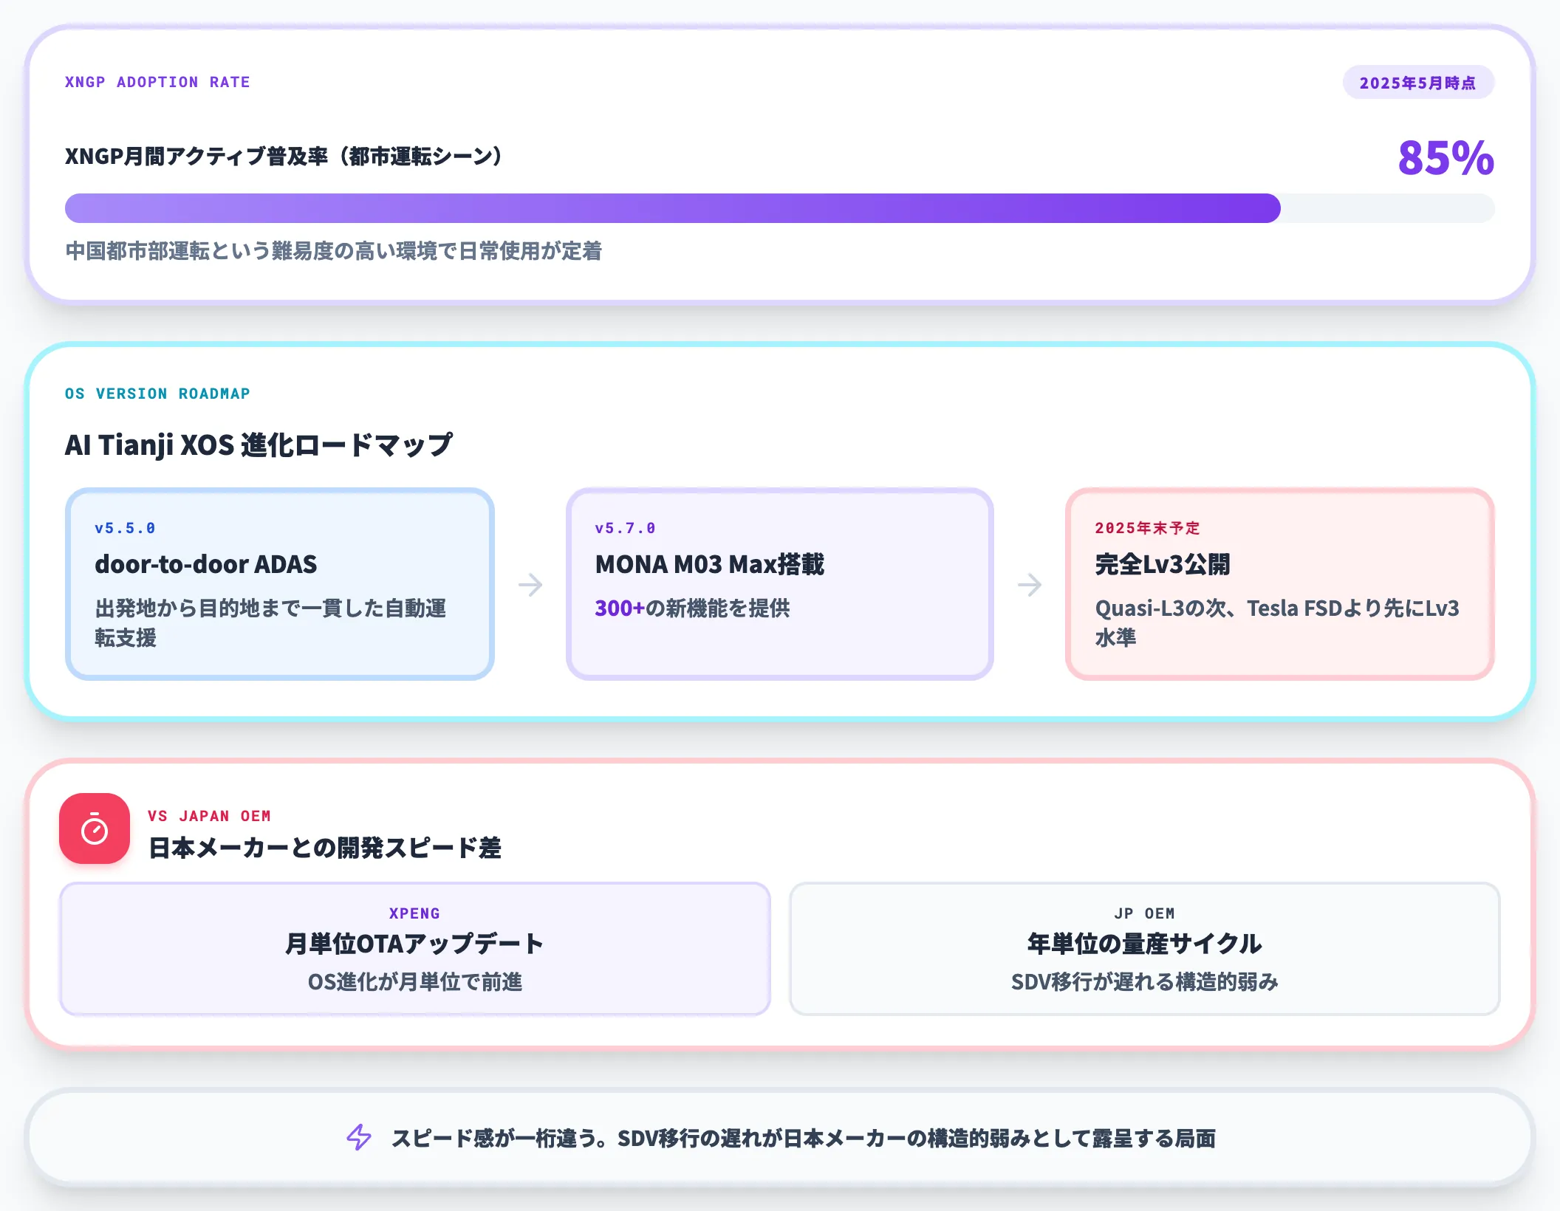
Task: Select the XPENG 月単位OTAアップデート card
Action: [415, 949]
